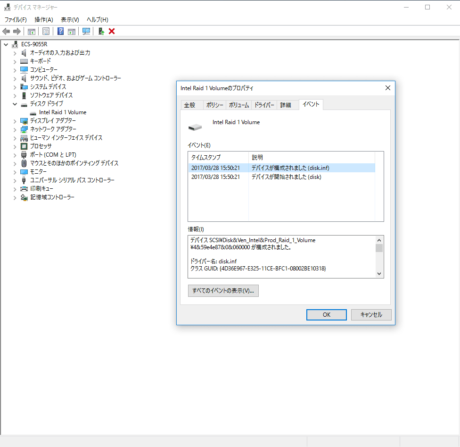This screenshot has height=447, width=460.
Task: Switch to the ポリシー tab
Action: click(x=215, y=105)
